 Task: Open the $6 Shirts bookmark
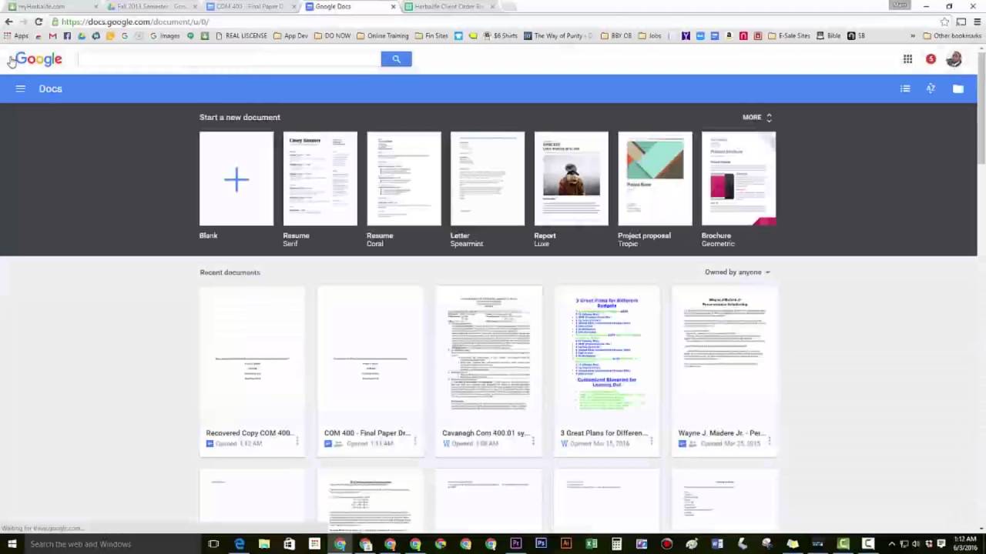coord(500,35)
